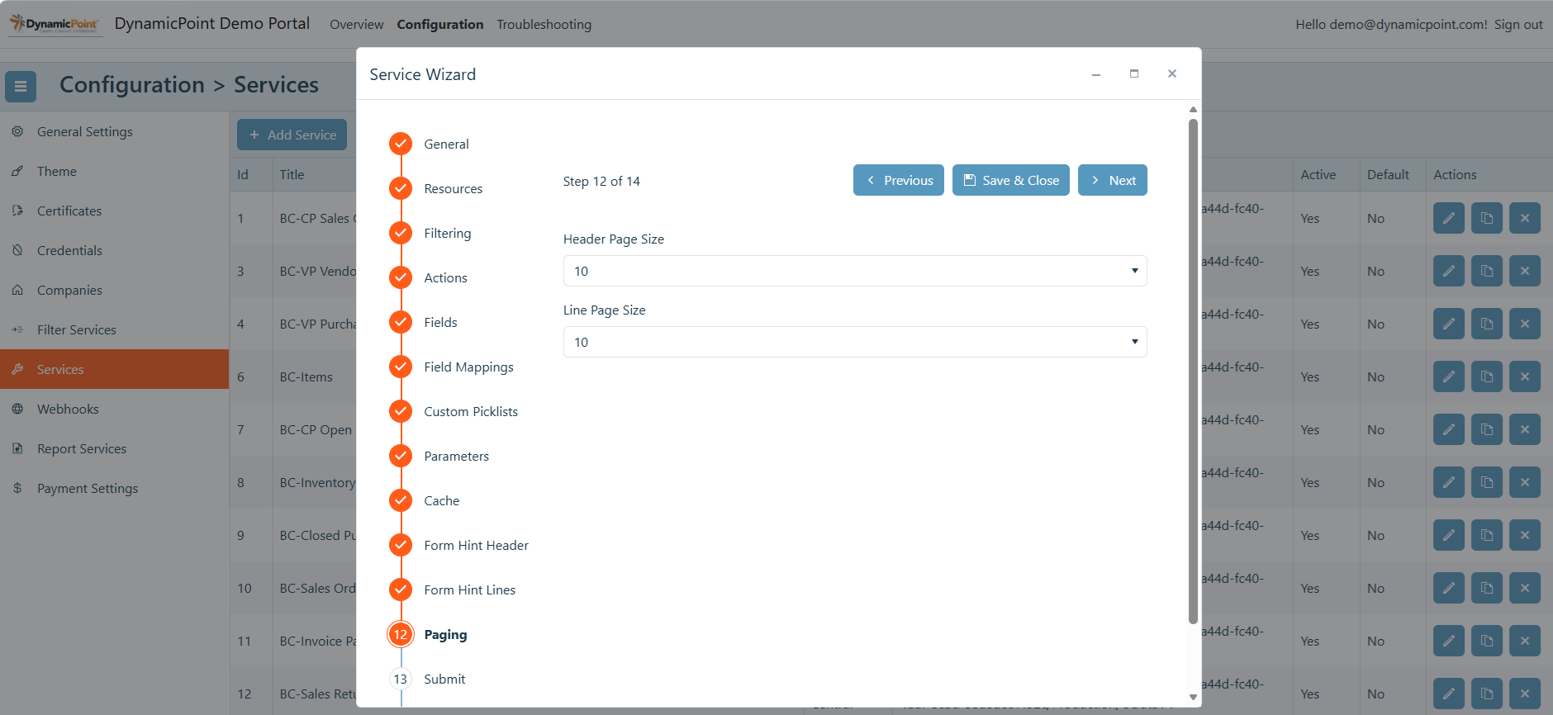The width and height of the screenshot is (1553, 715).
Task: Edit service row 1 with pencil icon
Action: (x=1449, y=218)
